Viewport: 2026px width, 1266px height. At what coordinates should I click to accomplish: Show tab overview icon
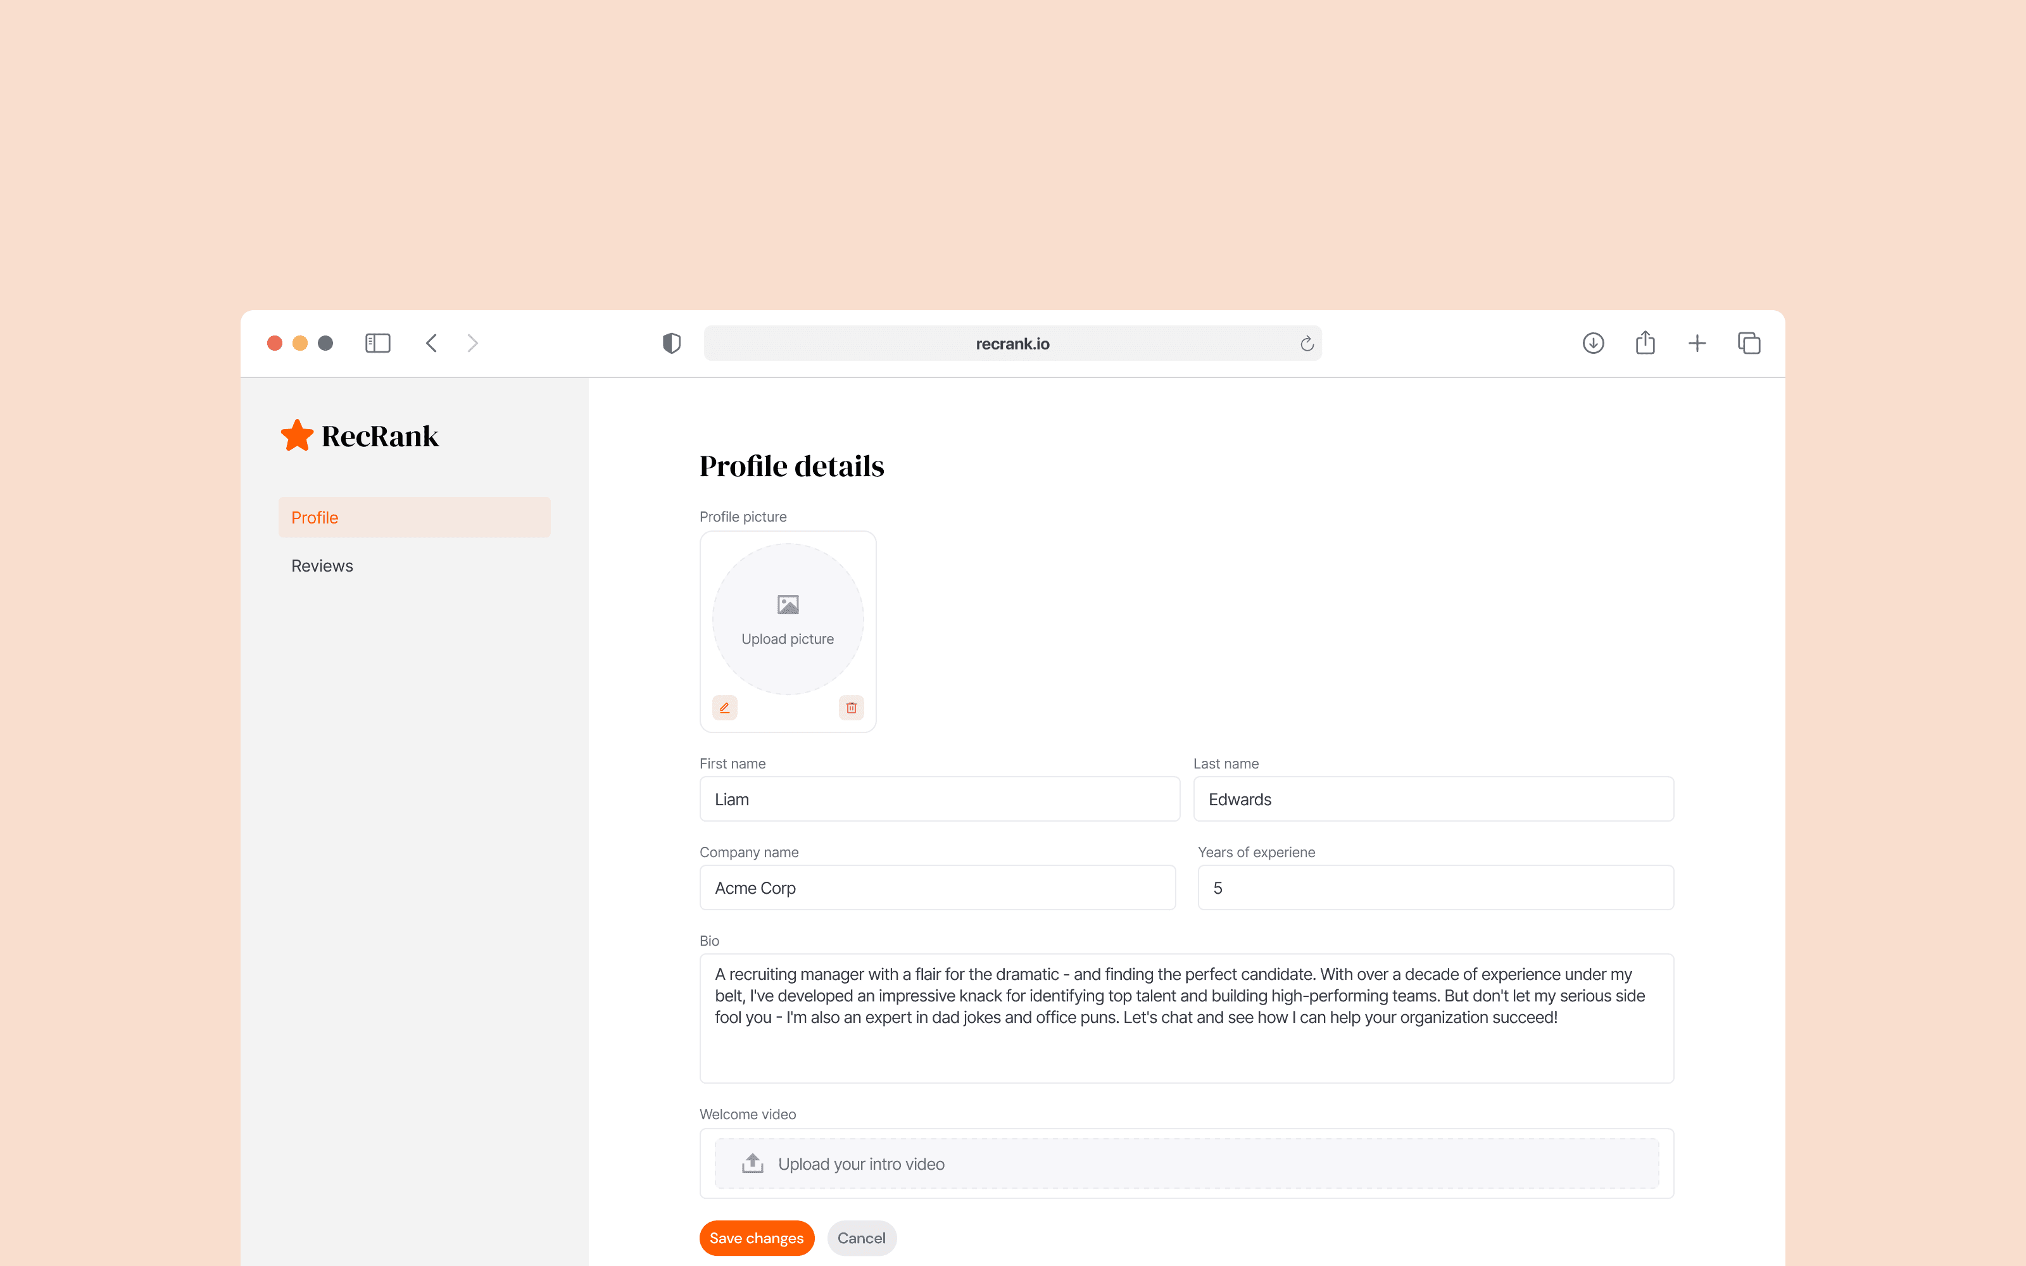[1748, 343]
